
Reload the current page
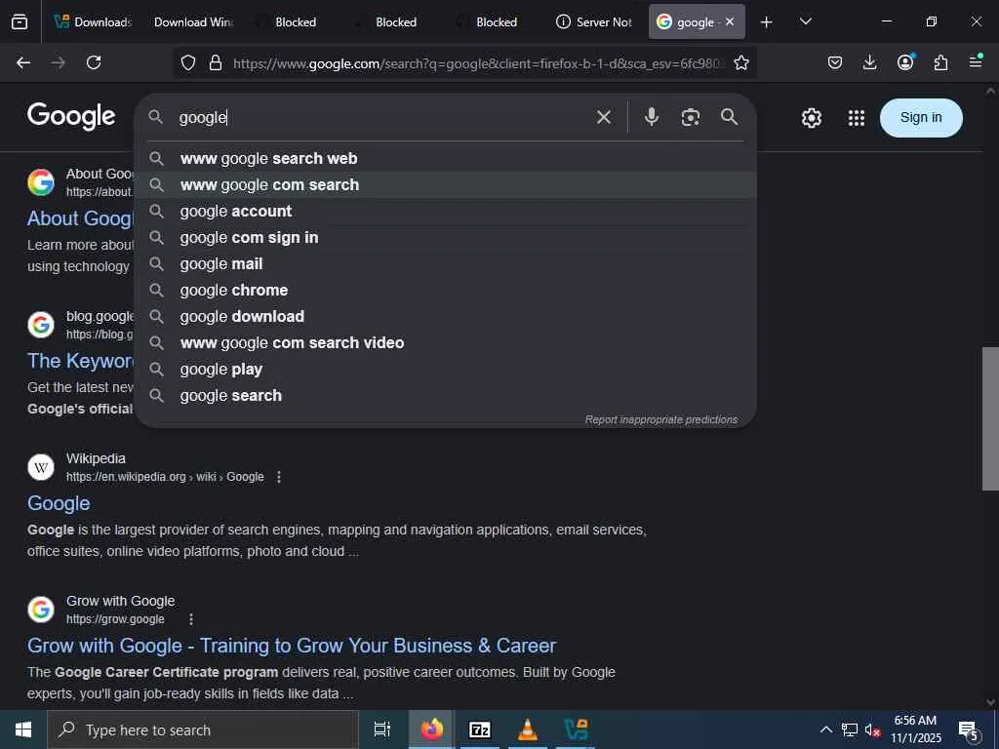(94, 62)
